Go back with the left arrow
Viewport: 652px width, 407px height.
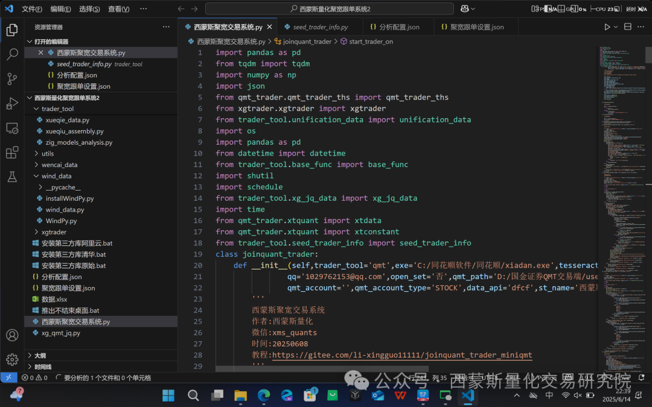[x=181, y=8]
